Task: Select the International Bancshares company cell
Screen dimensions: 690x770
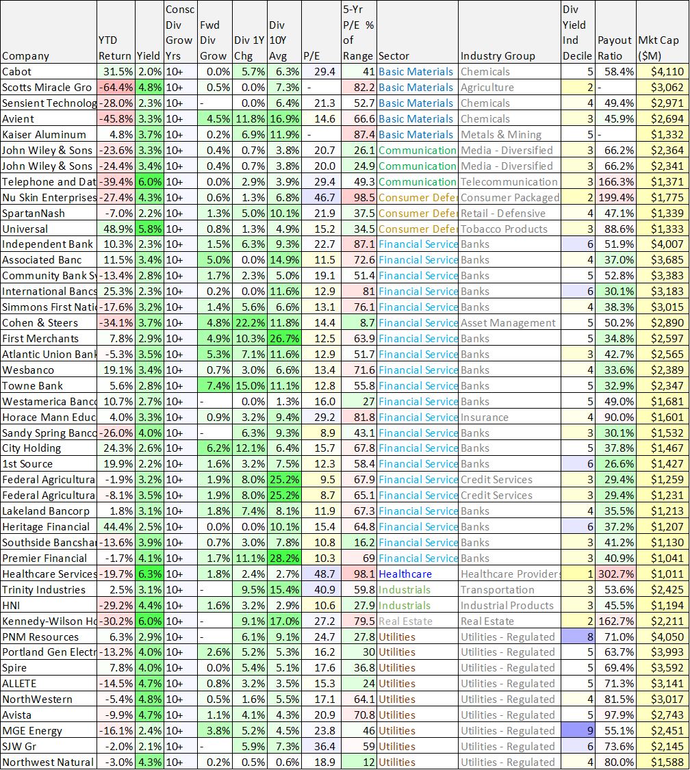Action: pyautogui.click(x=49, y=291)
